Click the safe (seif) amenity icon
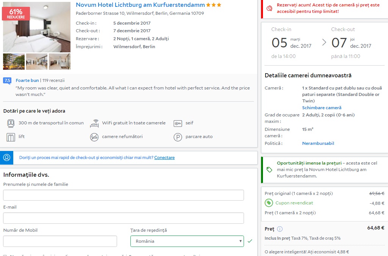The height and width of the screenshot is (256, 388). pos(178,123)
